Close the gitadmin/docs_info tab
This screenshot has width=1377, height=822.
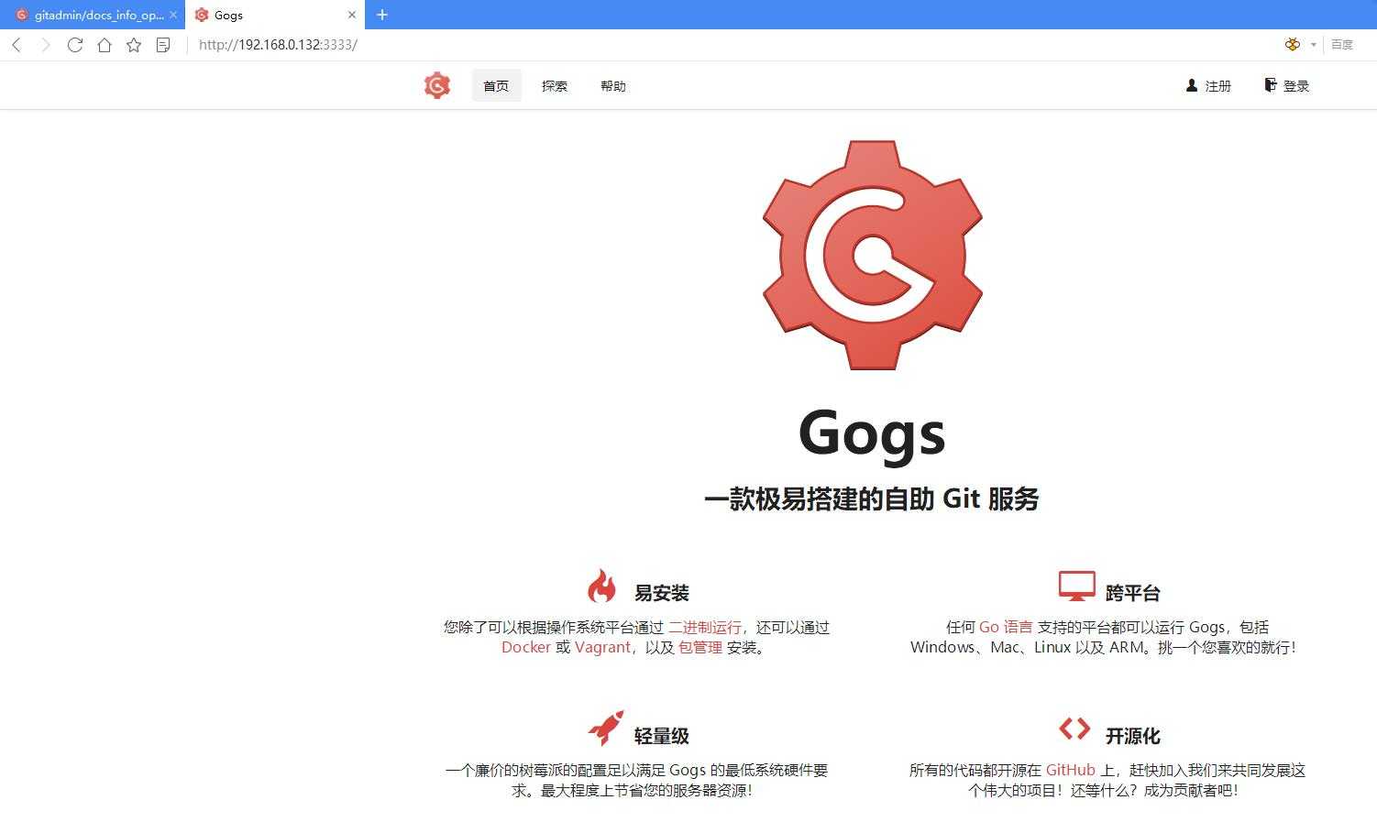[x=173, y=15]
